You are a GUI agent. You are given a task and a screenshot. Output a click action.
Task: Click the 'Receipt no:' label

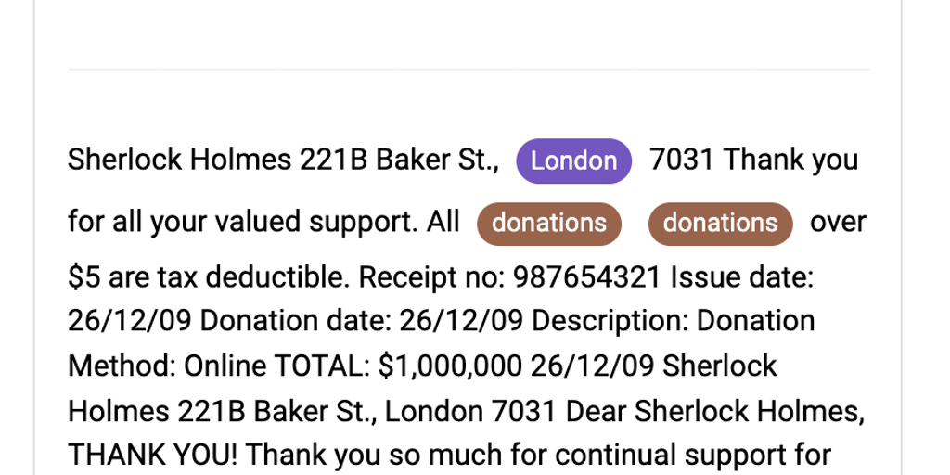(x=430, y=277)
